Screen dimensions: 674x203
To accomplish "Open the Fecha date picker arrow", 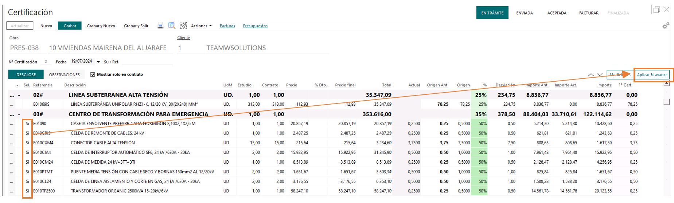I will point(98,62).
